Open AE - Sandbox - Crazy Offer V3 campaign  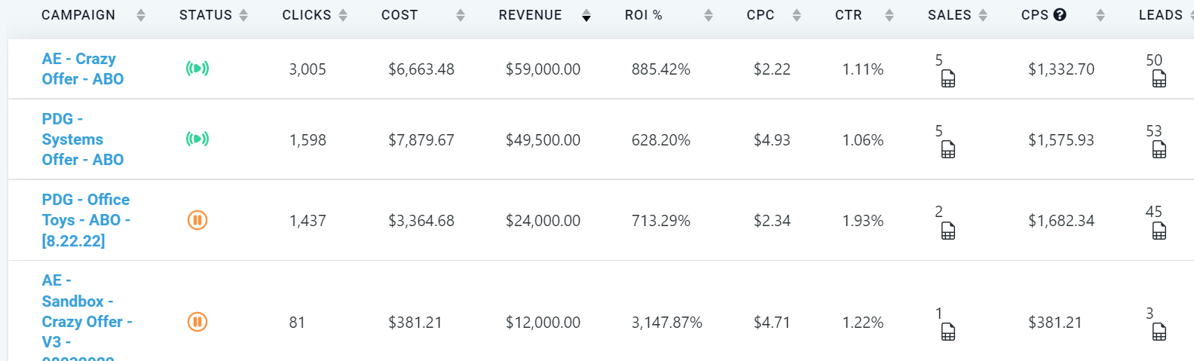[x=87, y=317]
